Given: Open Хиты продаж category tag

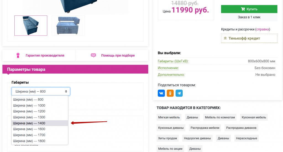Looking at the screenshot, I should pyautogui.click(x=167, y=138).
